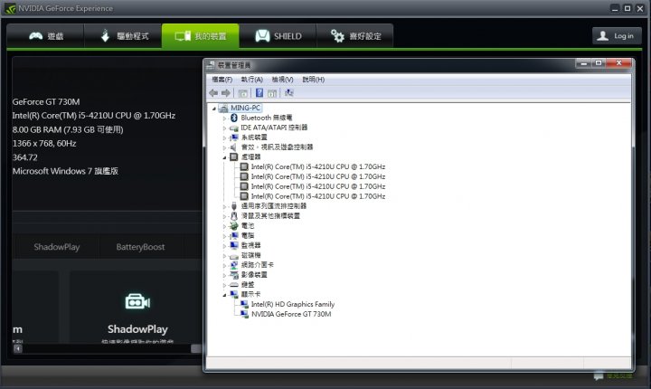The height and width of the screenshot is (389, 651).
Task: Click the Microsoft Windows 7 text
Action: click(65, 171)
